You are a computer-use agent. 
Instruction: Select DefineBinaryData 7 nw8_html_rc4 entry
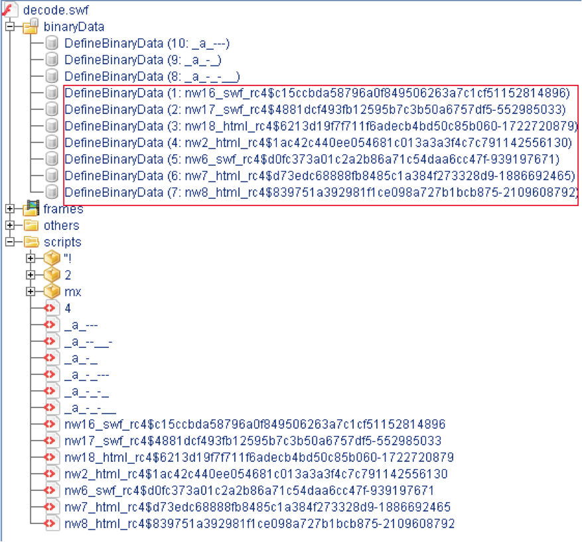[x=321, y=192]
